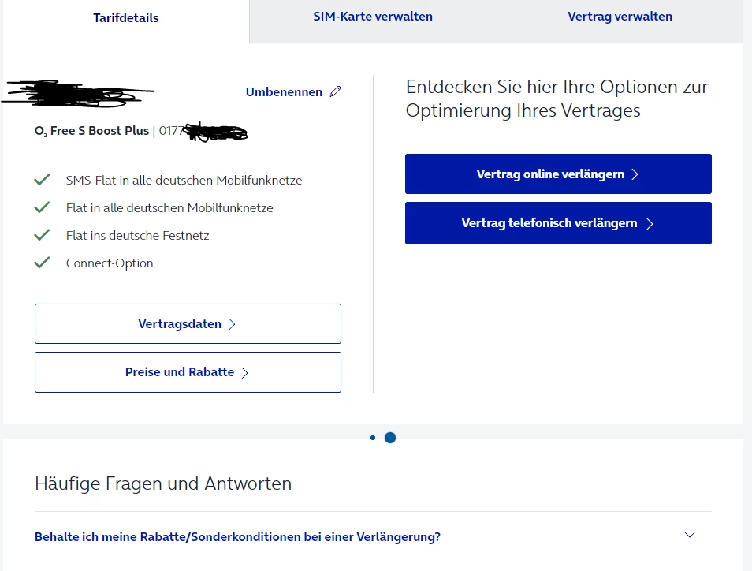Click the pencil edit icon
This screenshot has height=571, width=752.
335,91
